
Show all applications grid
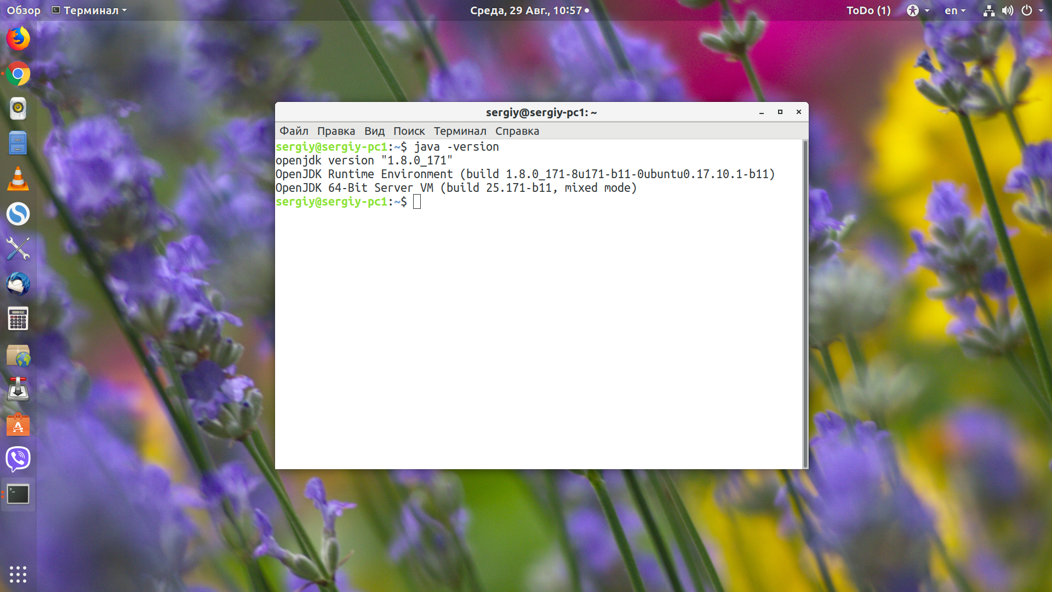point(18,574)
